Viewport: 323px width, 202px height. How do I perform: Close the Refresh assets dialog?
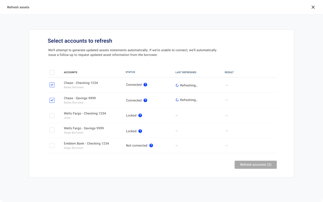313,7
